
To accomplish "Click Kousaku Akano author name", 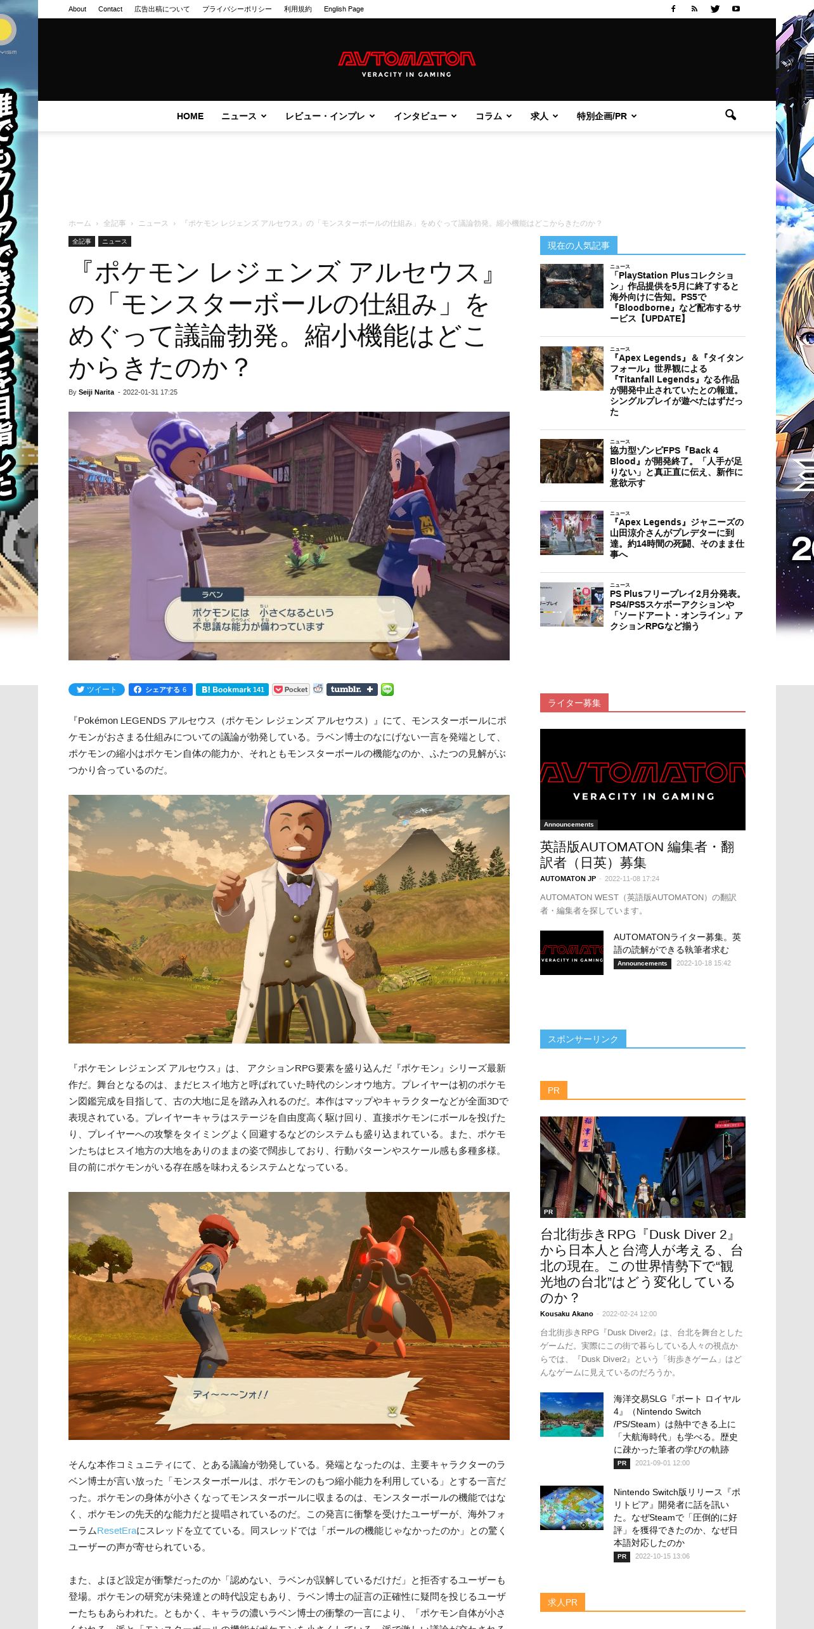I will (x=566, y=1314).
